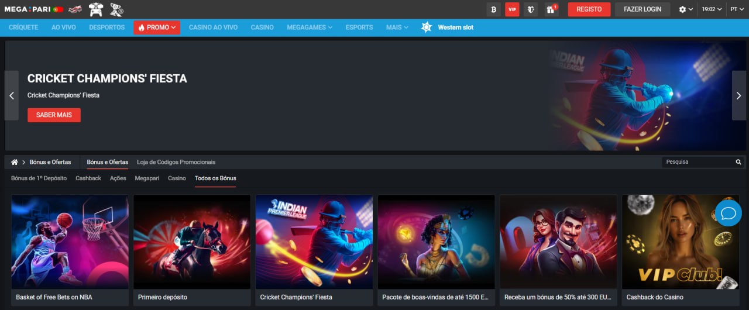Expand the settings gear dropdown
The height and width of the screenshot is (310, 749).
686,9
